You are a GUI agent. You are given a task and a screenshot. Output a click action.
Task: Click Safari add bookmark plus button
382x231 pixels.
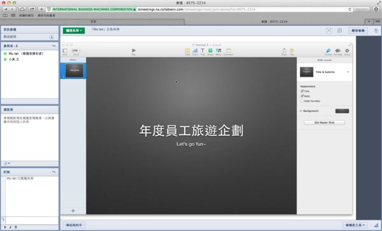point(41,10)
